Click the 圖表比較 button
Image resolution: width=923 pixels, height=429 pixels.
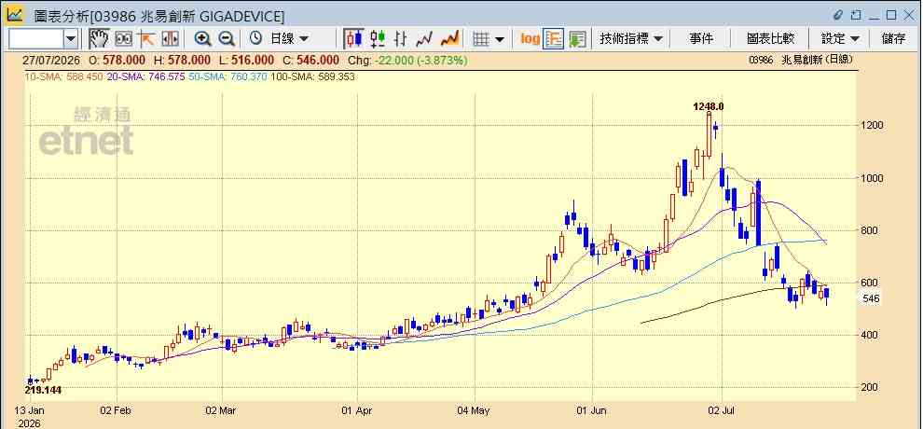click(770, 39)
